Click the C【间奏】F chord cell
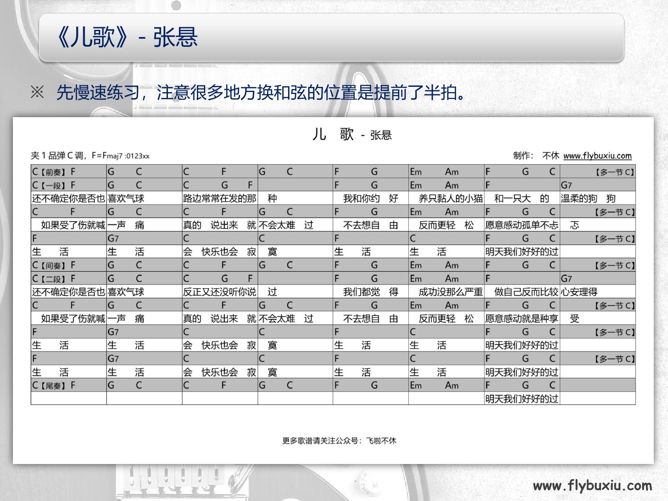The image size is (668, 501). pos(69,265)
